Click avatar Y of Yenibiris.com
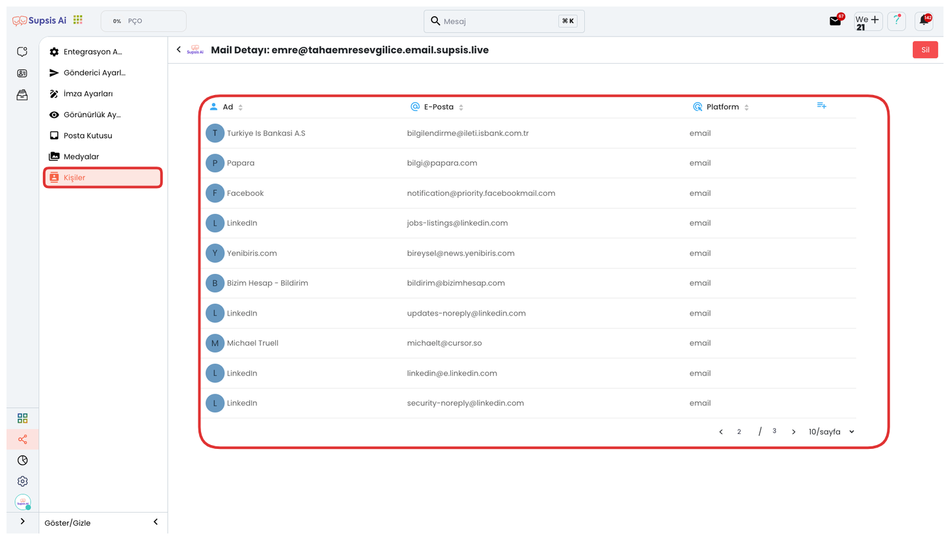Screen dimensions: 950x540 click(215, 253)
